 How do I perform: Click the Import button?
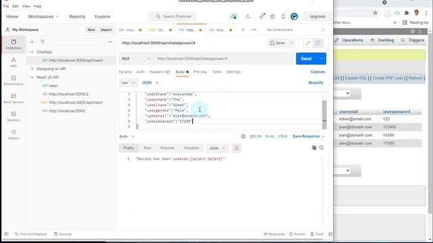(106, 30)
